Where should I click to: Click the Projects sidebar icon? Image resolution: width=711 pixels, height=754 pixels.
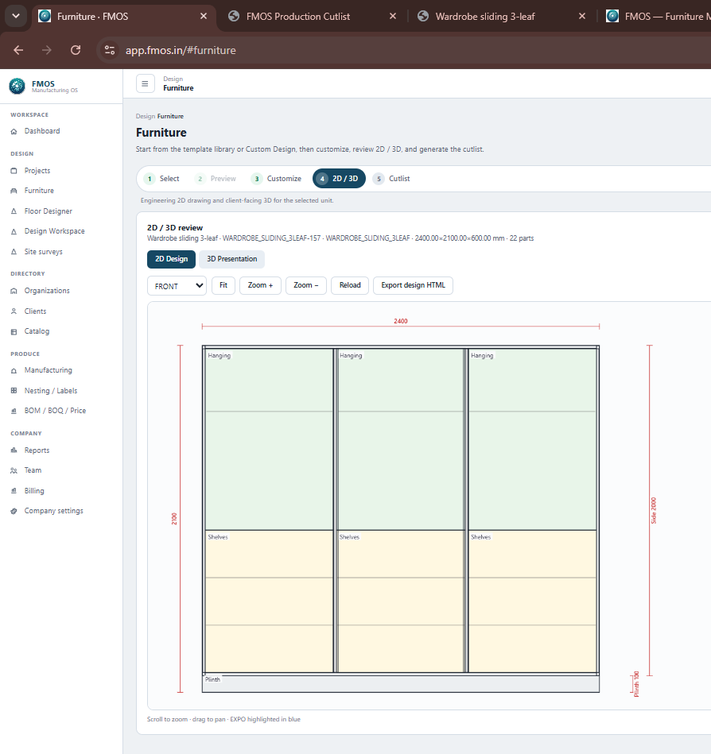point(14,171)
